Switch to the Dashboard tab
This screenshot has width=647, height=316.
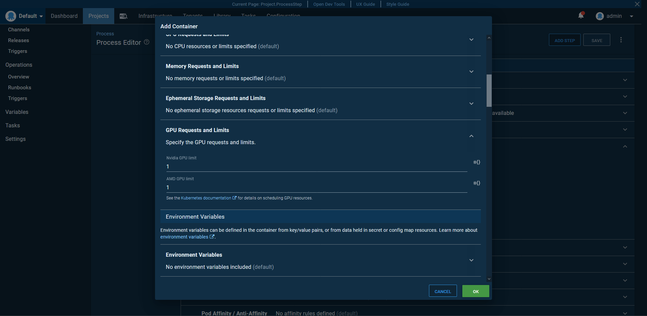click(x=64, y=15)
